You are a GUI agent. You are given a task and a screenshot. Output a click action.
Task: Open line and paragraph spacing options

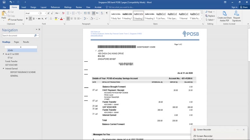pos(85,19)
